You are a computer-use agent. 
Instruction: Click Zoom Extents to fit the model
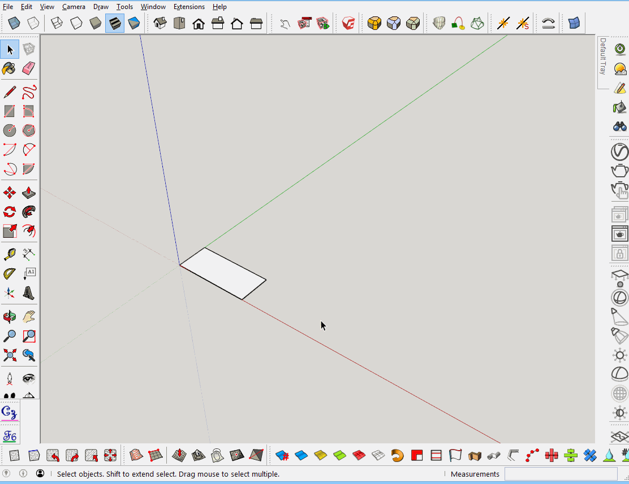[x=9, y=355]
